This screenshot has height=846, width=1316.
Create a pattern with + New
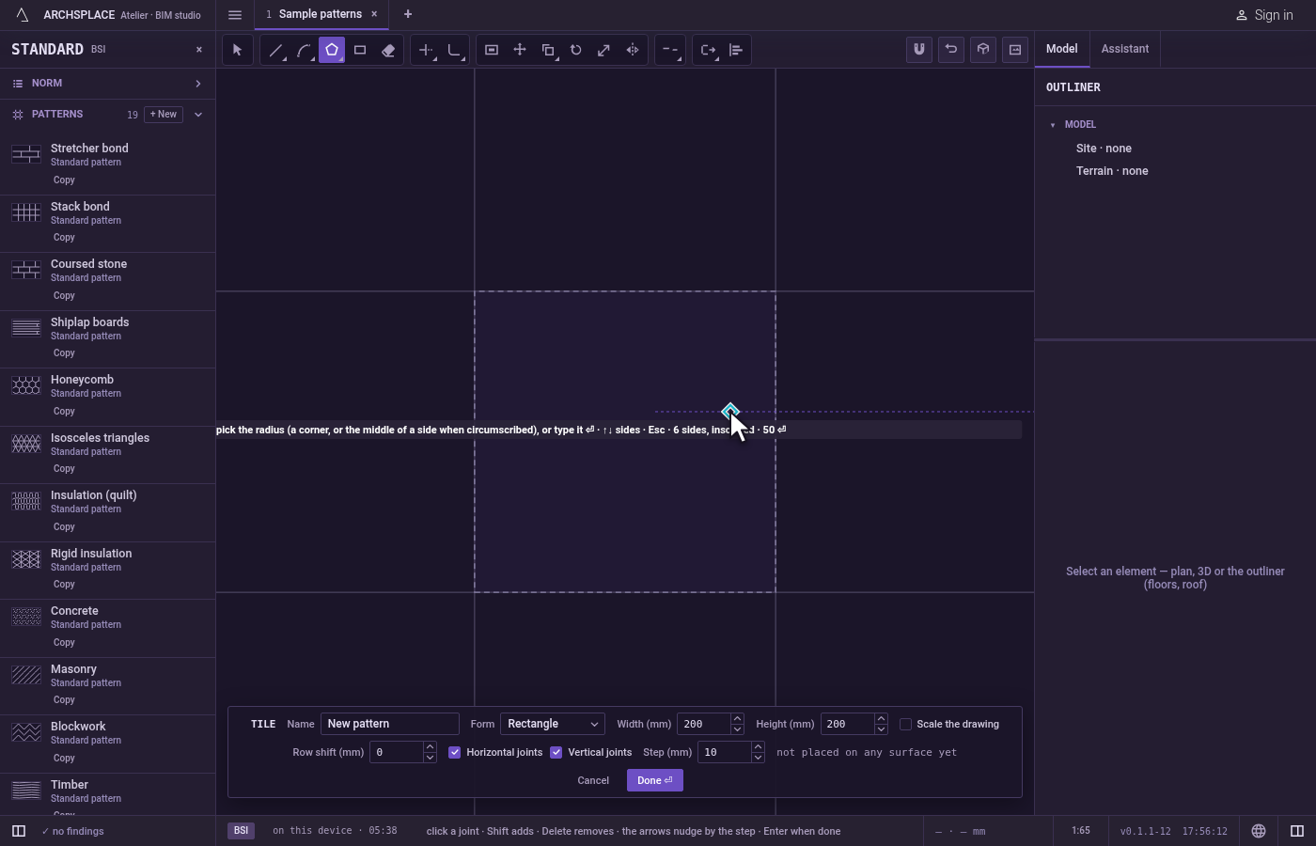(164, 115)
